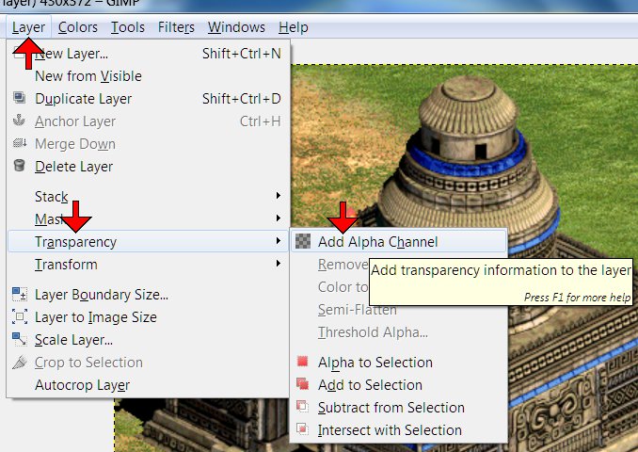This screenshot has height=452, width=638.
Task: Click the Delete Layer trash icon
Action: (19, 167)
